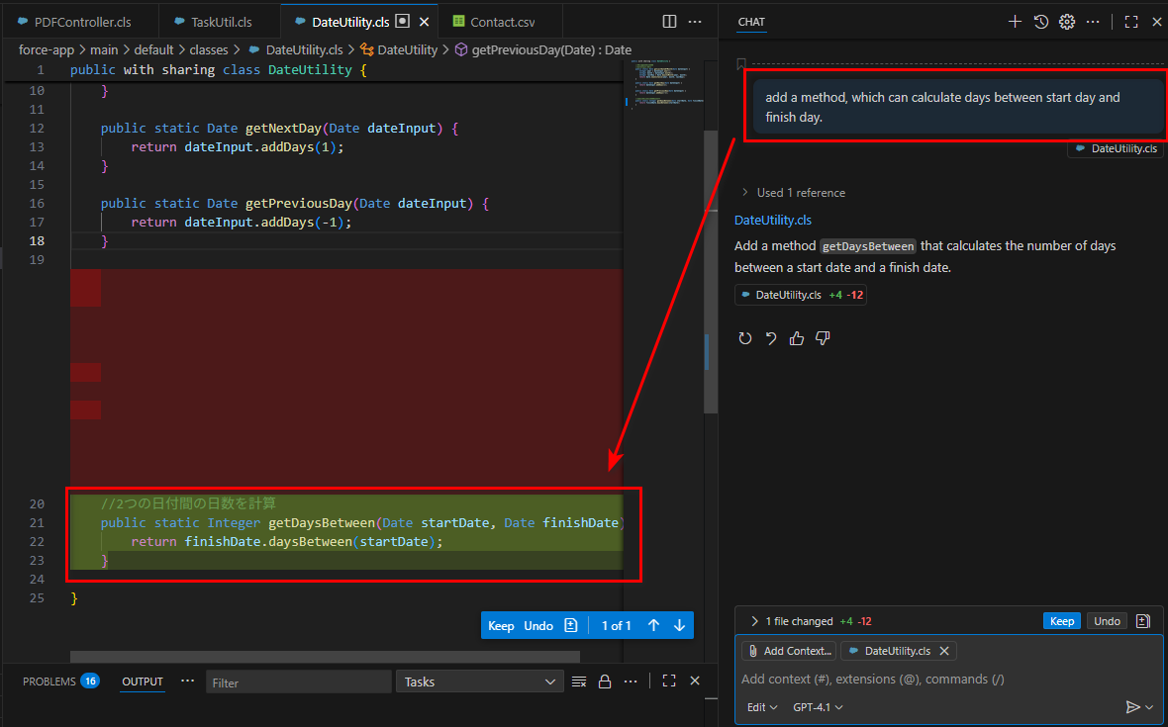Open the DateUtility.cls link in chat

click(773, 220)
